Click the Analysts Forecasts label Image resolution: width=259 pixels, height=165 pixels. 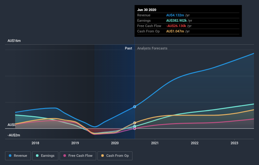tap(152, 48)
